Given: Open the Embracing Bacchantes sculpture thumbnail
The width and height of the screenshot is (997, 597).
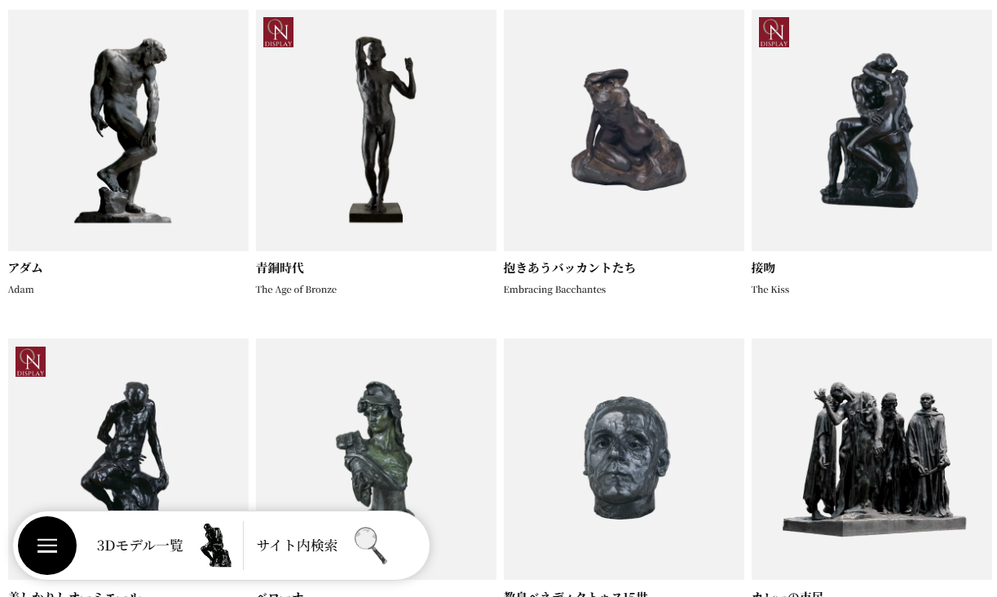Looking at the screenshot, I should pyautogui.click(x=624, y=130).
